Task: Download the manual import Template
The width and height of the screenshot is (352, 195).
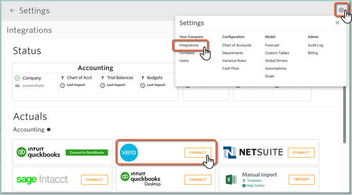Action: tap(254, 180)
